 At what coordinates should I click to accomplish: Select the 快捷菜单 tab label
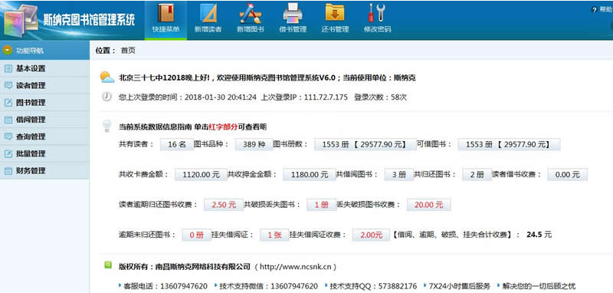166,29
